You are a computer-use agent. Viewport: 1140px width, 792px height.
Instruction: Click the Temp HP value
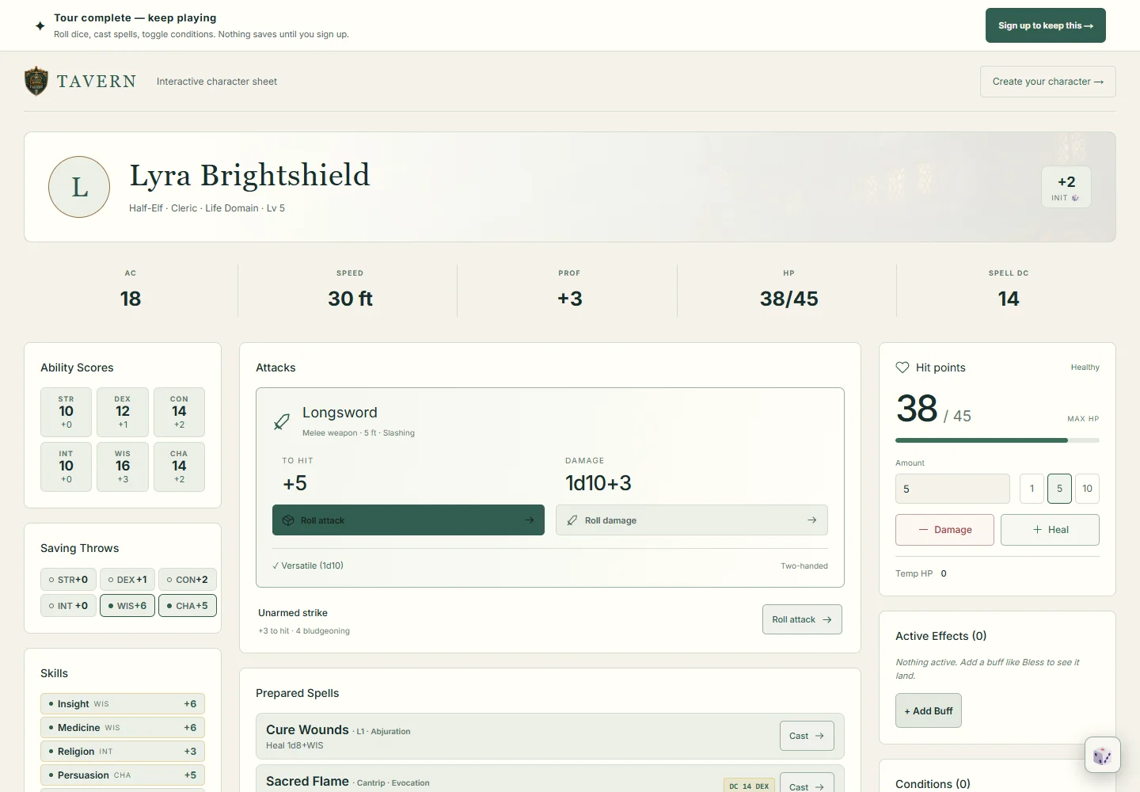coord(944,573)
